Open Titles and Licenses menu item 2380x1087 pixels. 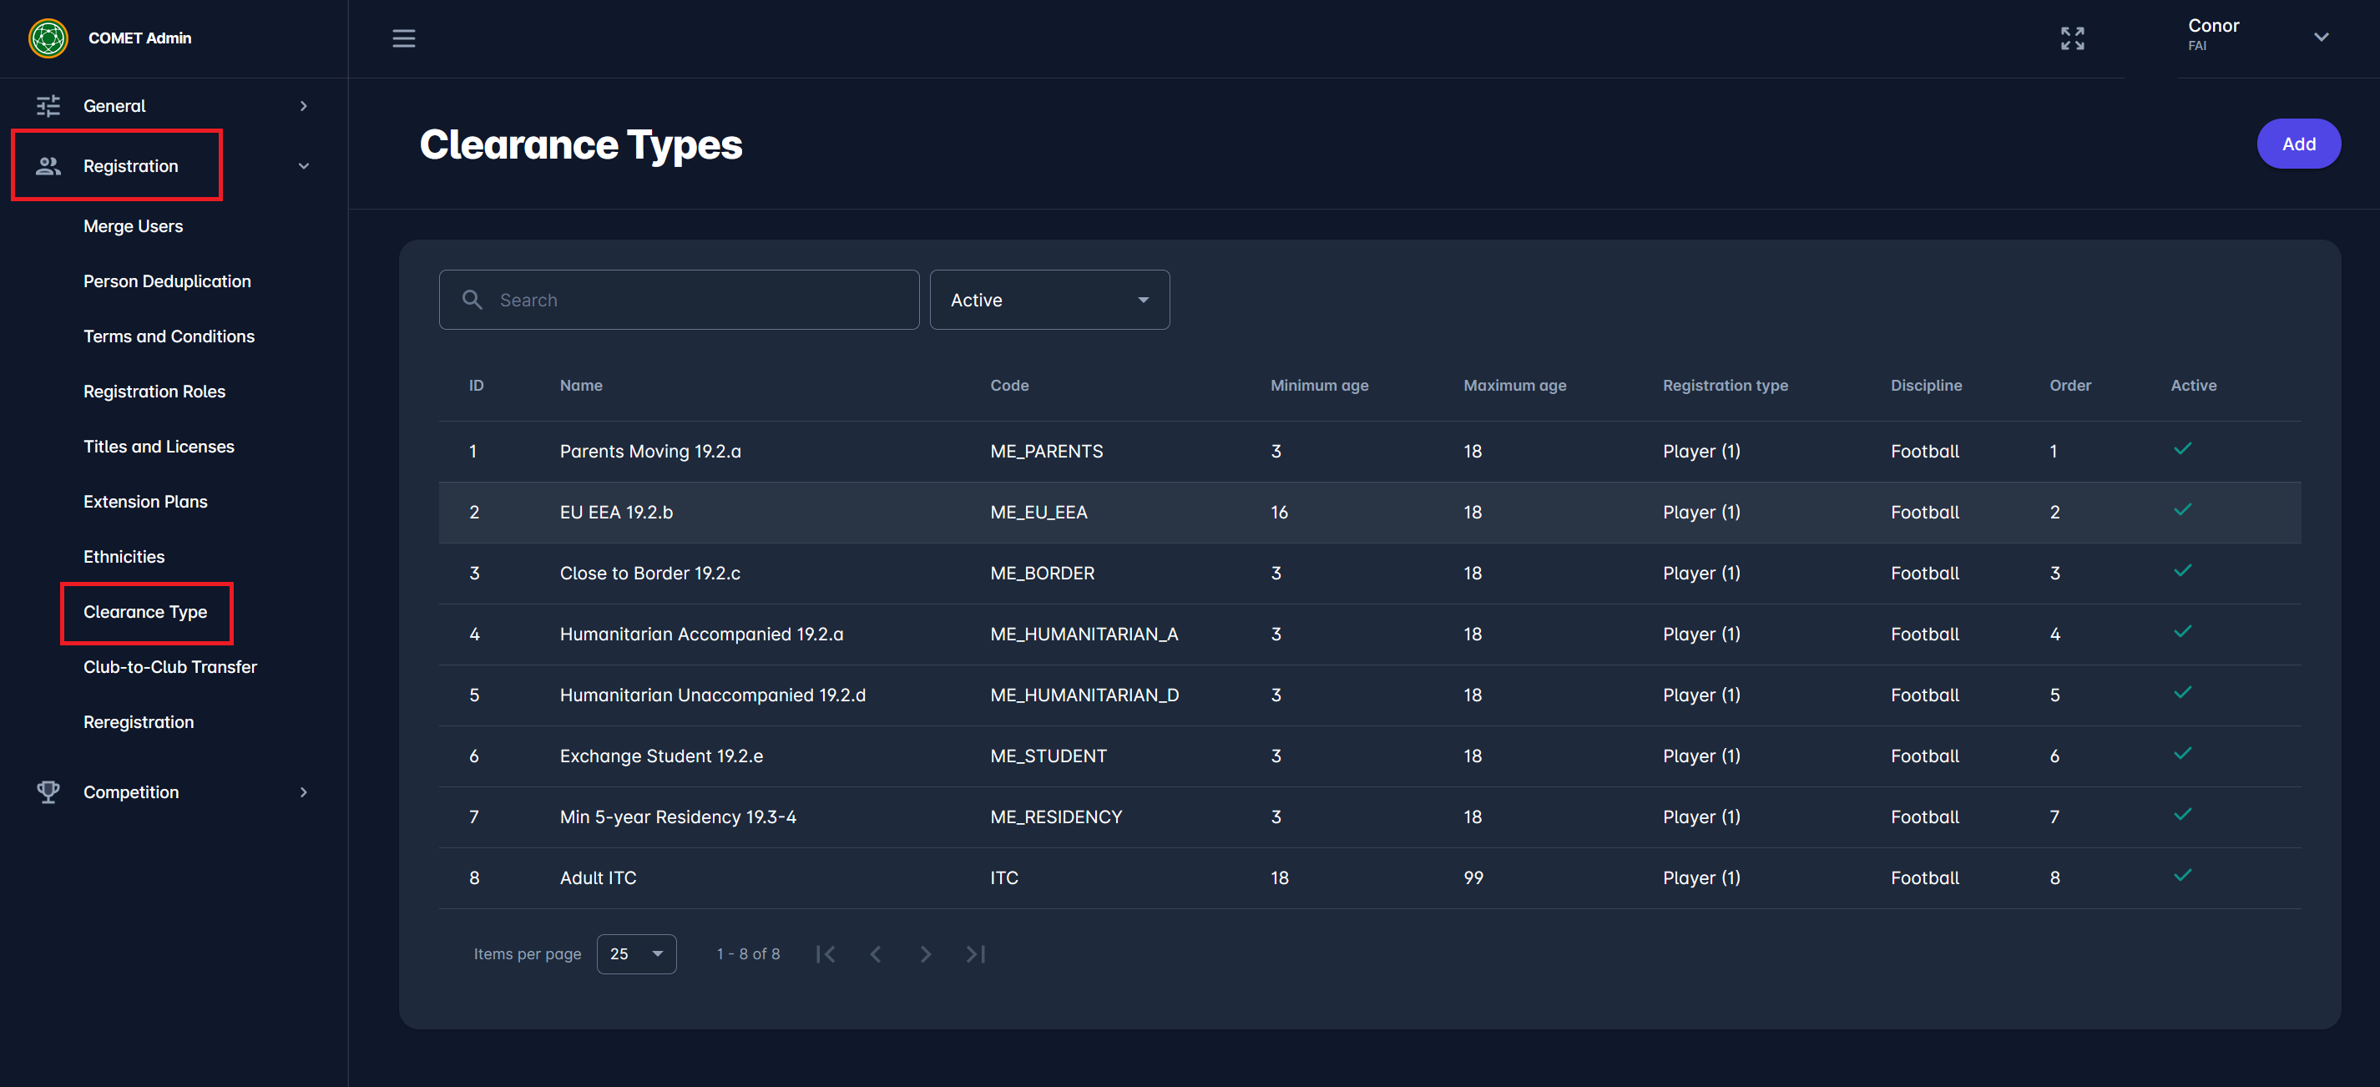[159, 447]
